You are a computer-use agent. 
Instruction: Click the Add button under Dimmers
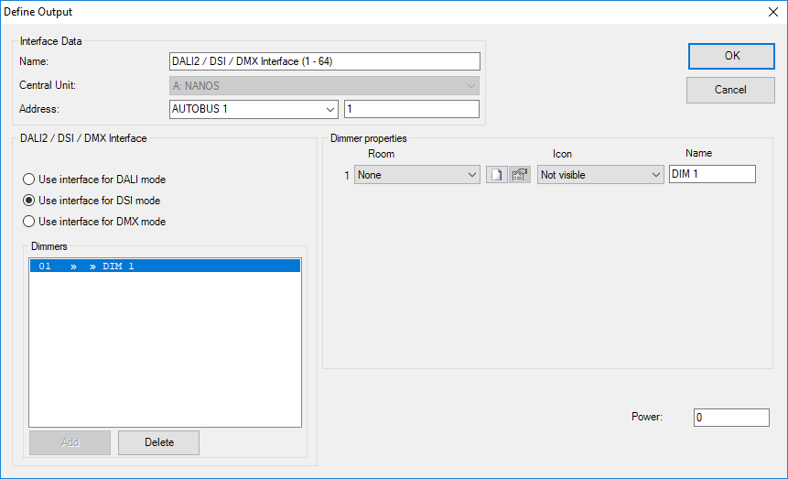tap(70, 442)
